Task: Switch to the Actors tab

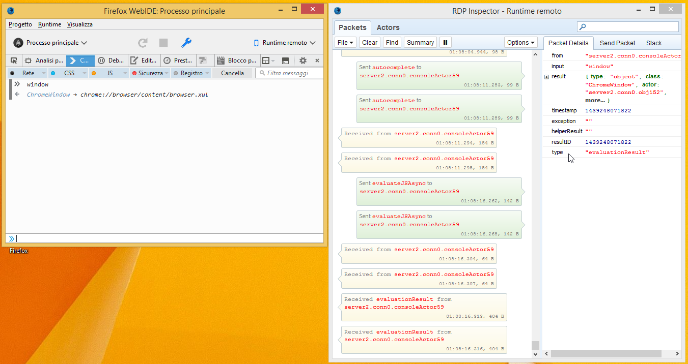Action: coord(388,27)
